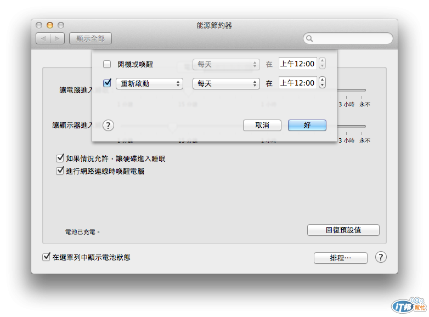The width and height of the screenshot is (429, 317).
Task: Click the time field in the 重新啟動 row
Action: coord(298,83)
